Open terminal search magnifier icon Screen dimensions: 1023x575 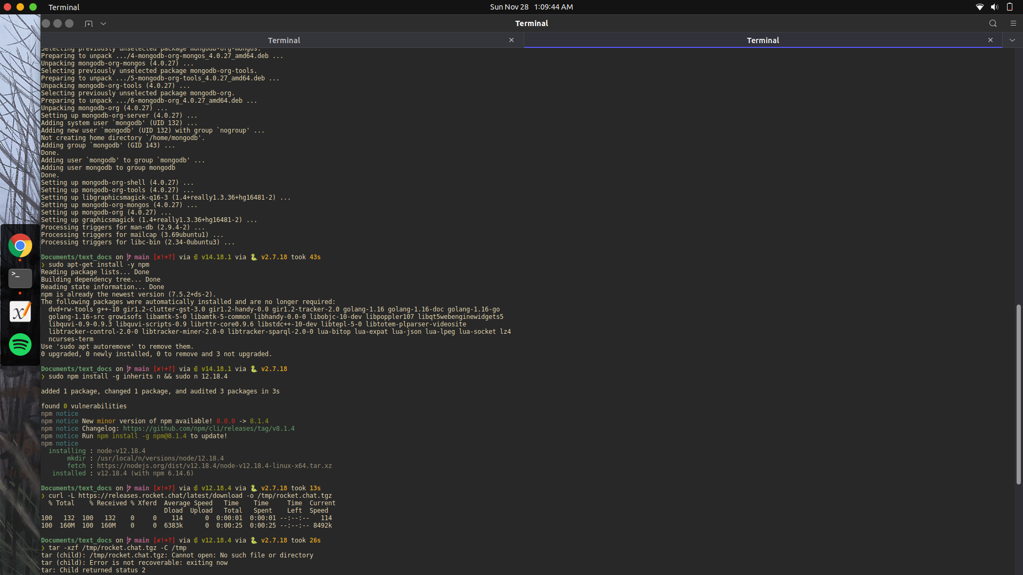tap(993, 23)
